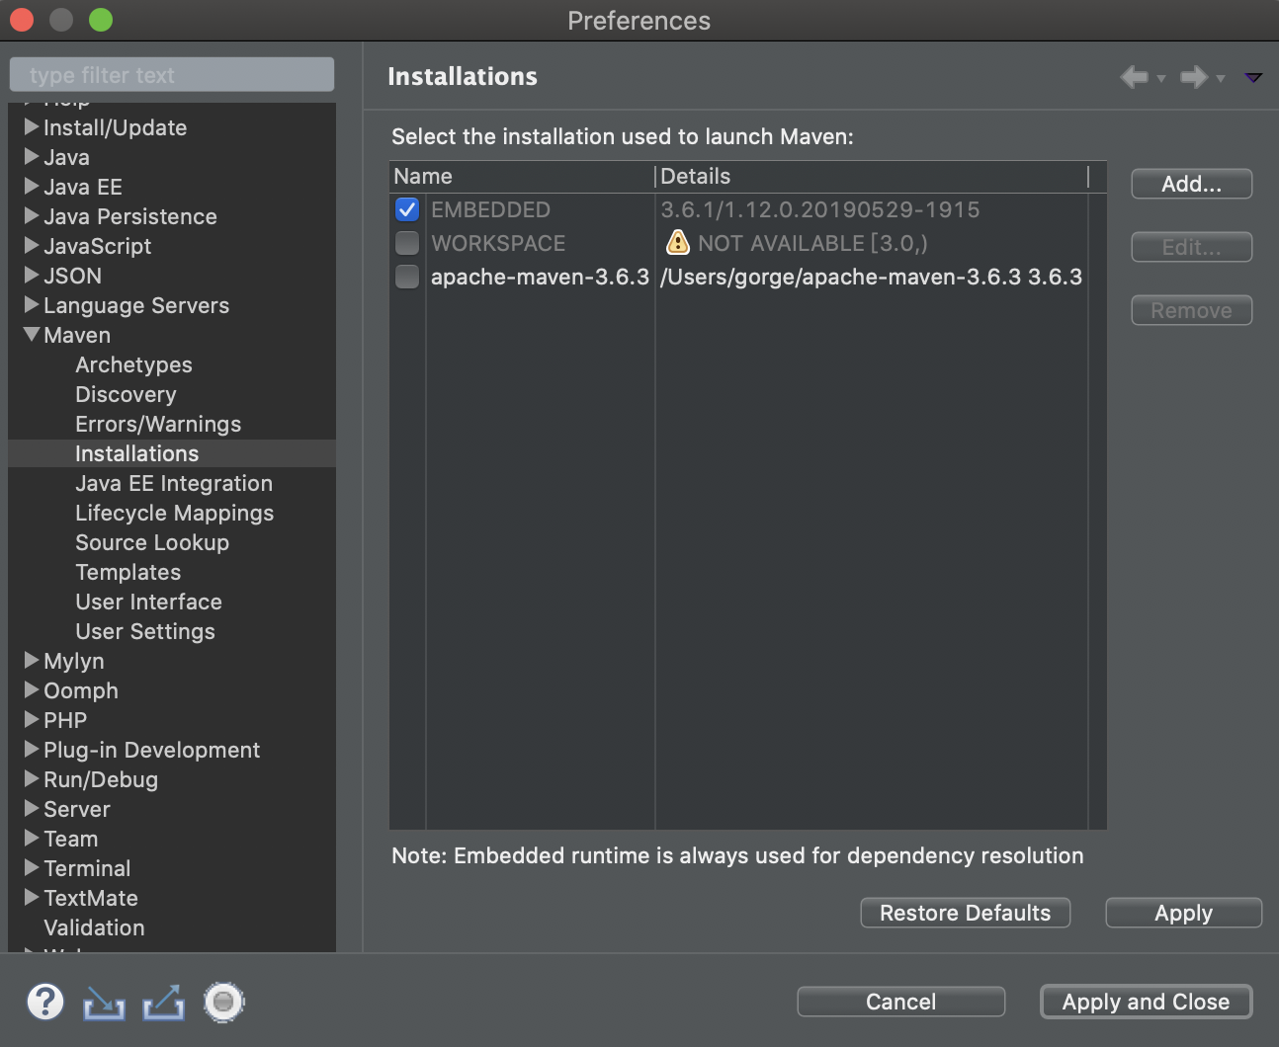This screenshot has height=1047, width=1279.
Task: Expand the Java tree node
Action: click(x=32, y=156)
